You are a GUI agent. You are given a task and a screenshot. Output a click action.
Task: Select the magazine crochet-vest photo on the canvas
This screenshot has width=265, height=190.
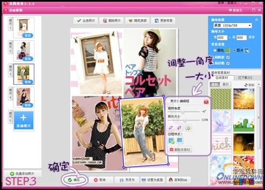coord(150,63)
